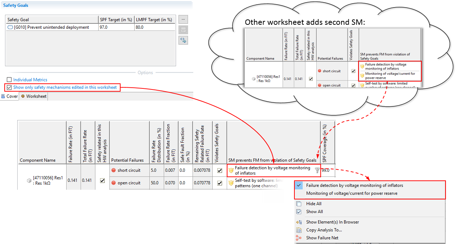Select the '[G010] Prevent unintended deployment' row

click(91, 27)
